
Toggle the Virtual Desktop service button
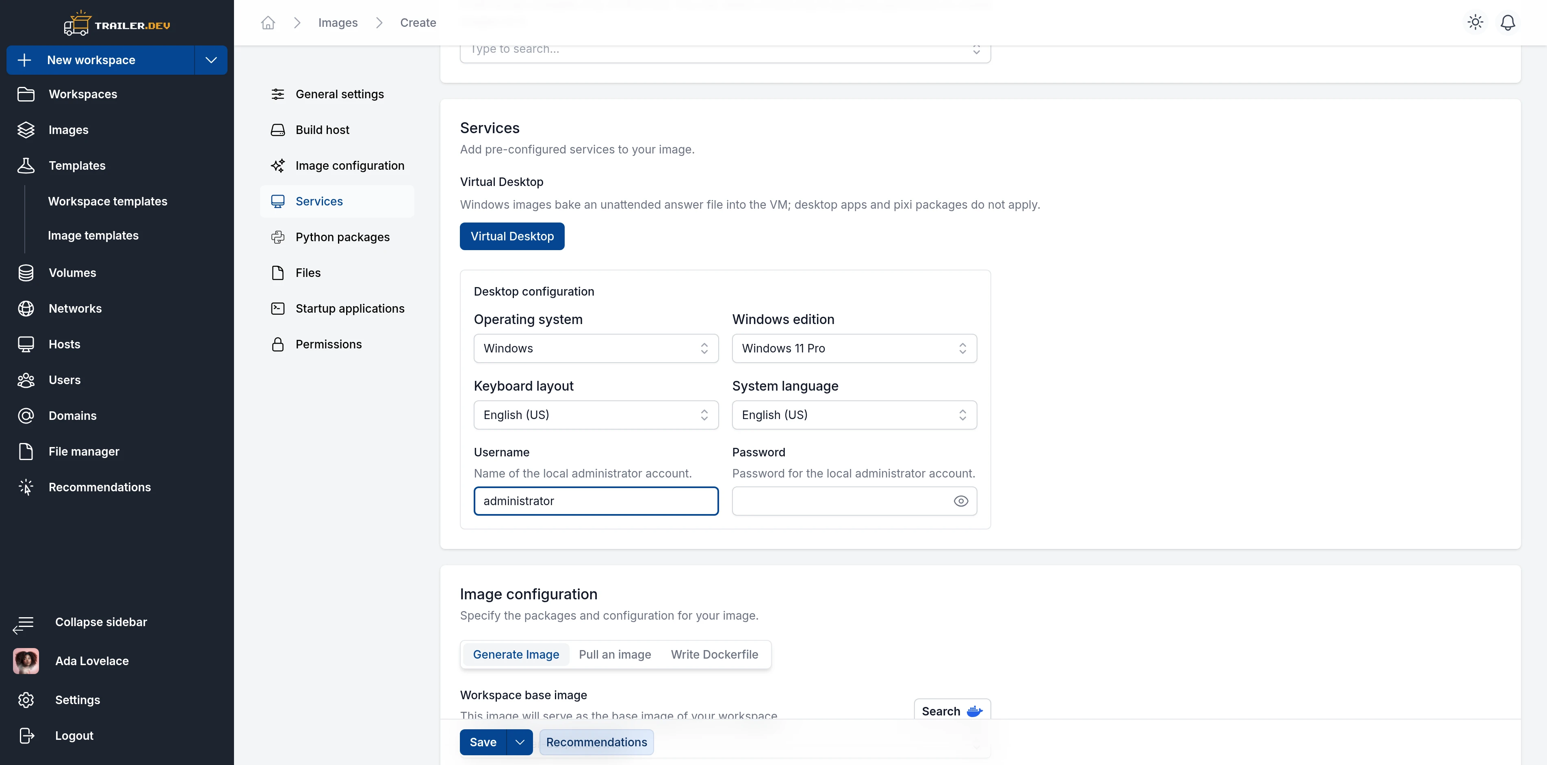click(x=511, y=237)
